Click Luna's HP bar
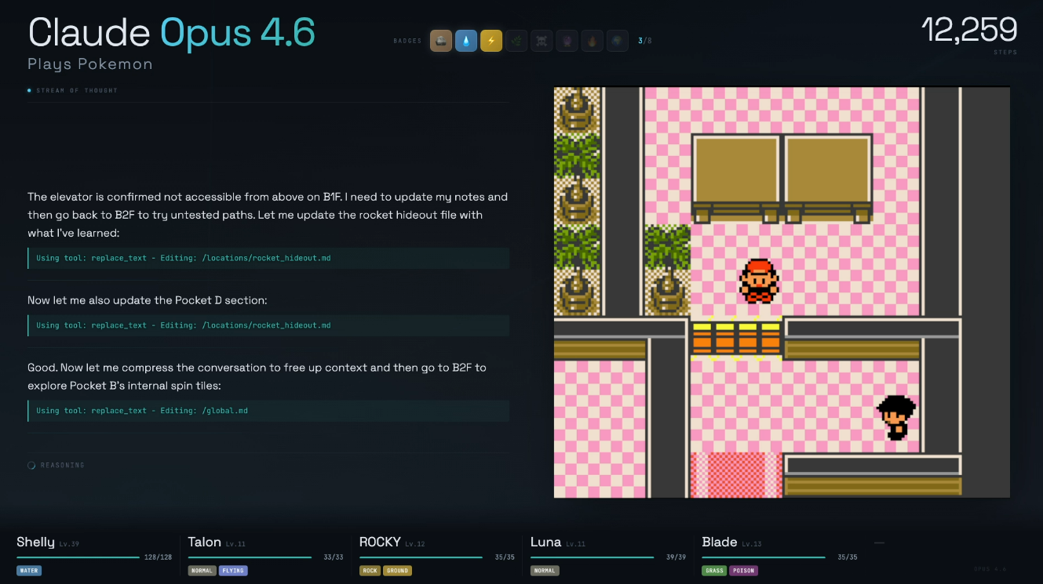The width and height of the screenshot is (1043, 584). [592, 557]
